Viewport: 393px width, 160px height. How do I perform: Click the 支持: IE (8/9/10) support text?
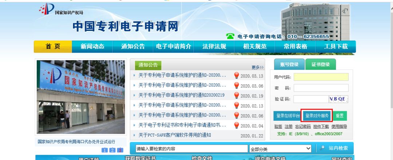[x=310, y=134]
